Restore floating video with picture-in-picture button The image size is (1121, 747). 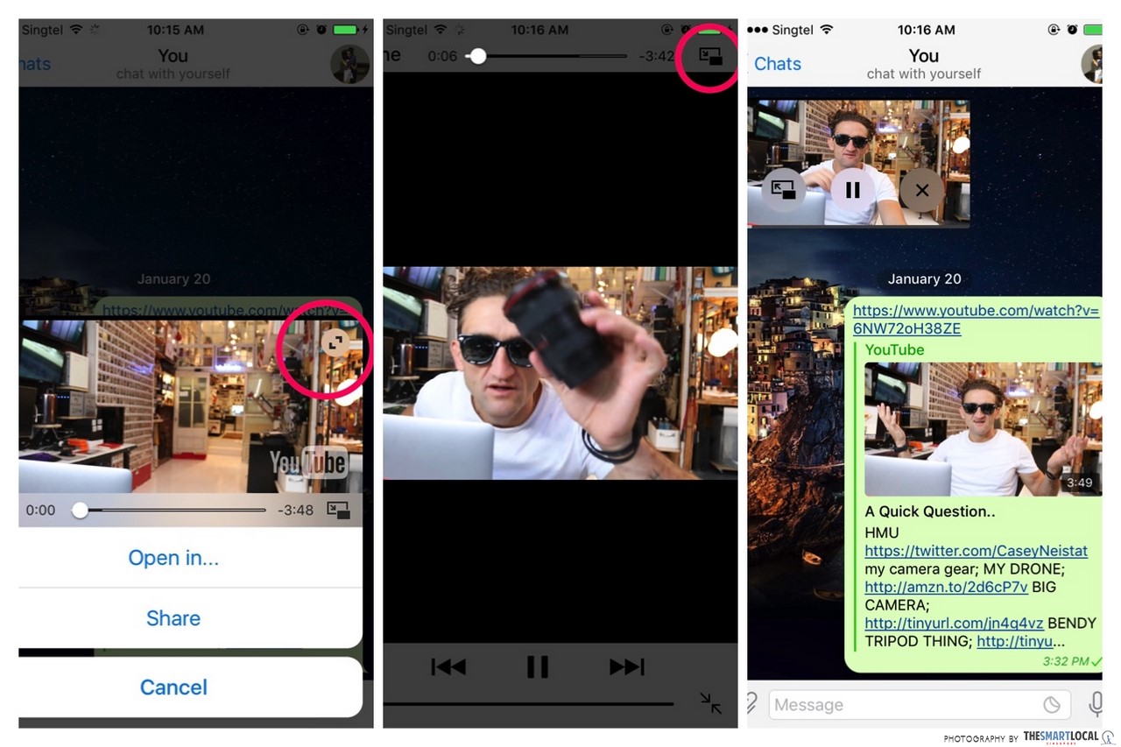coord(783,190)
